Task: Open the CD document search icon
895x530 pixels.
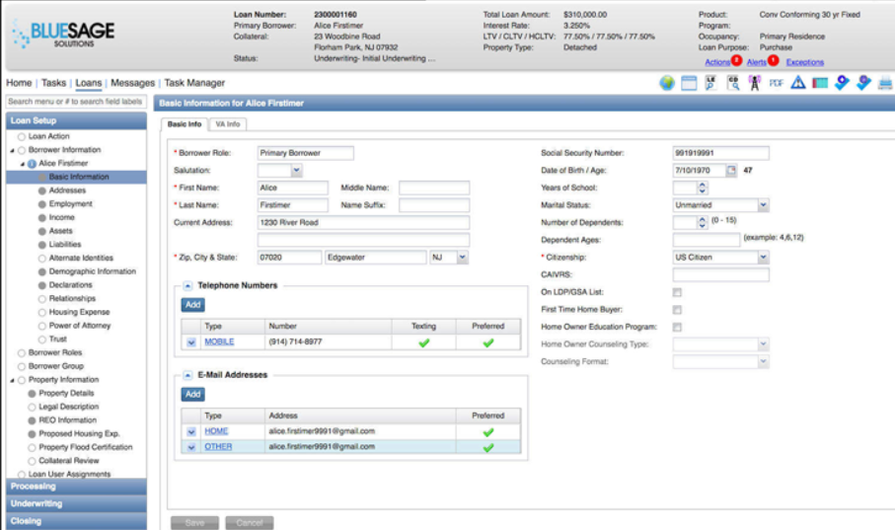Action: pyautogui.click(x=733, y=84)
